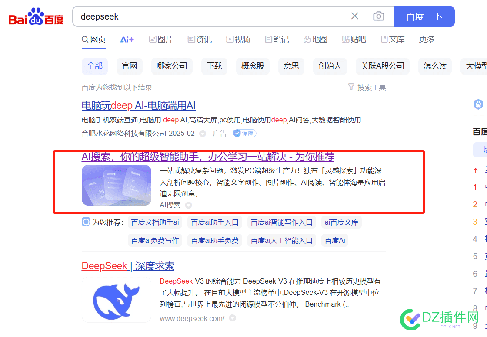
Task: Open camera image search icon
Action: (x=379, y=16)
